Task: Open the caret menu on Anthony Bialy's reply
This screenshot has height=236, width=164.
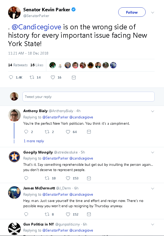Action: (152, 111)
